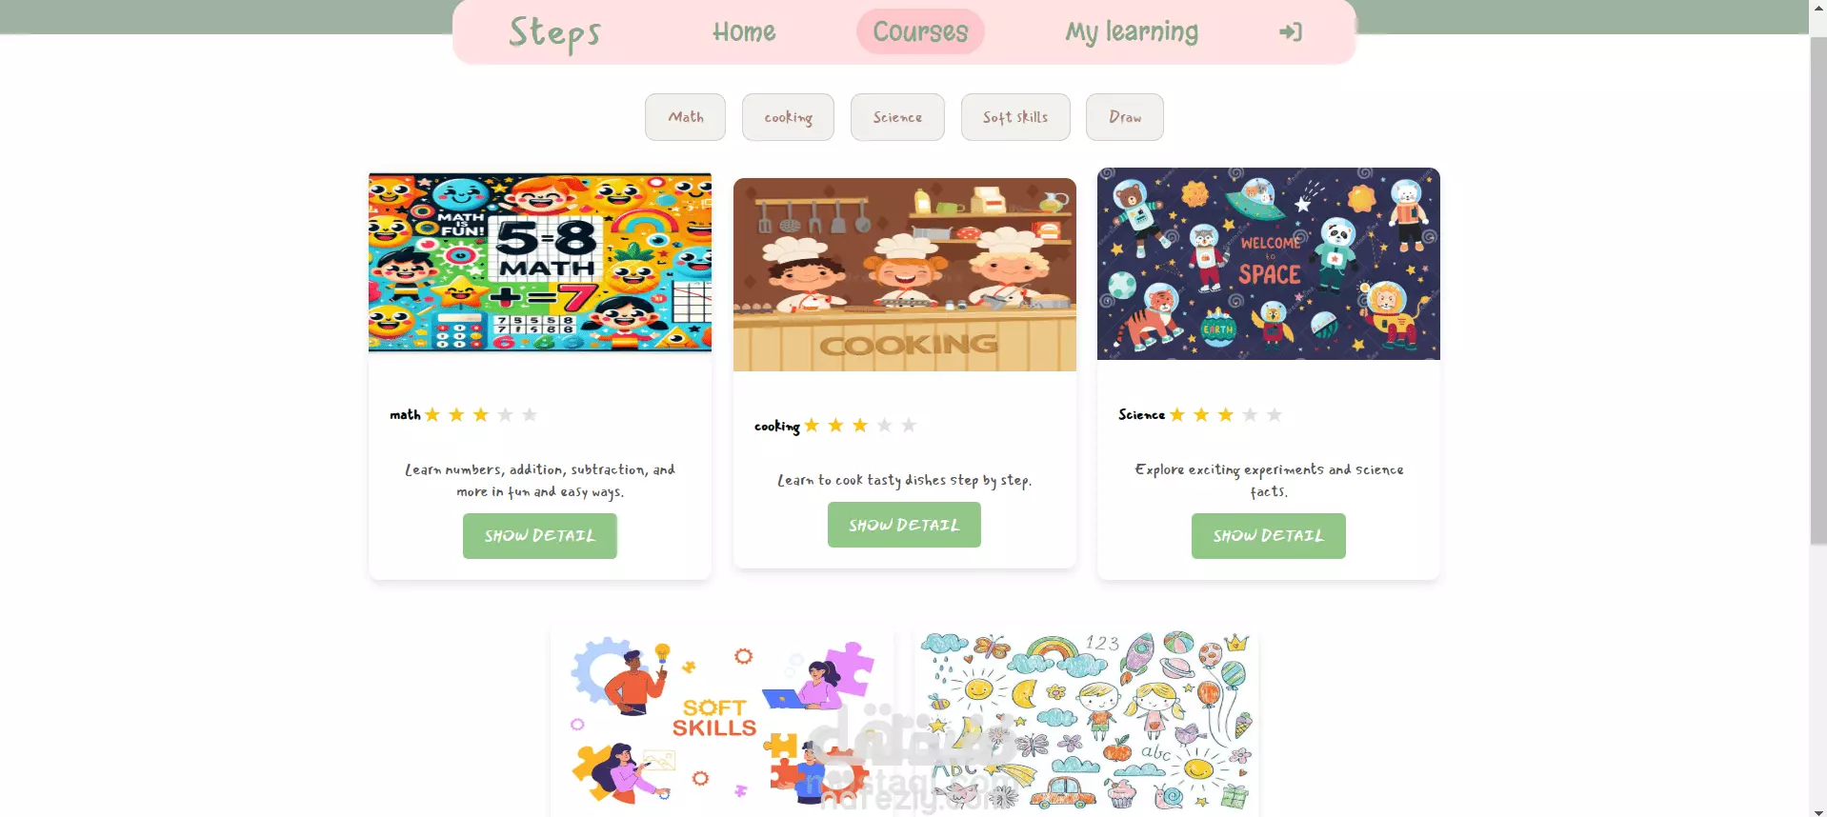Click the login arrow icon in navbar
Image resolution: width=1827 pixels, height=817 pixels.
1290,32
